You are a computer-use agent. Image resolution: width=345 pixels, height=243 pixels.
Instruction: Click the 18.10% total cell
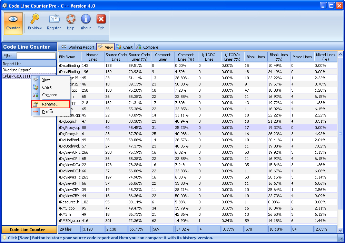tap(279, 229)
